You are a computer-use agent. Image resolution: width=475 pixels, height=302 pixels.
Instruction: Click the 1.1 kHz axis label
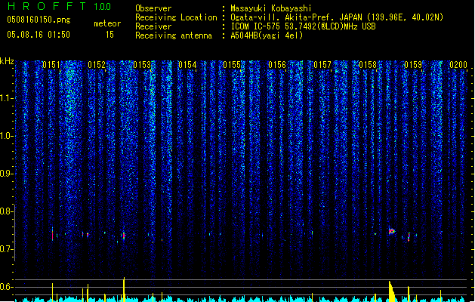tap(7, 98)
